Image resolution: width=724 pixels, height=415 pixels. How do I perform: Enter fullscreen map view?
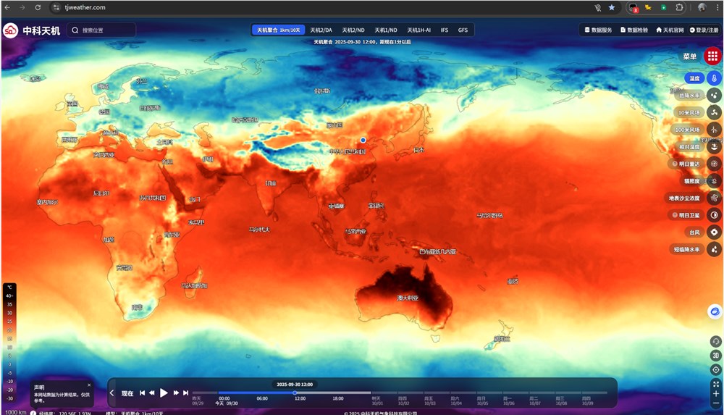[x=715, y=384]
